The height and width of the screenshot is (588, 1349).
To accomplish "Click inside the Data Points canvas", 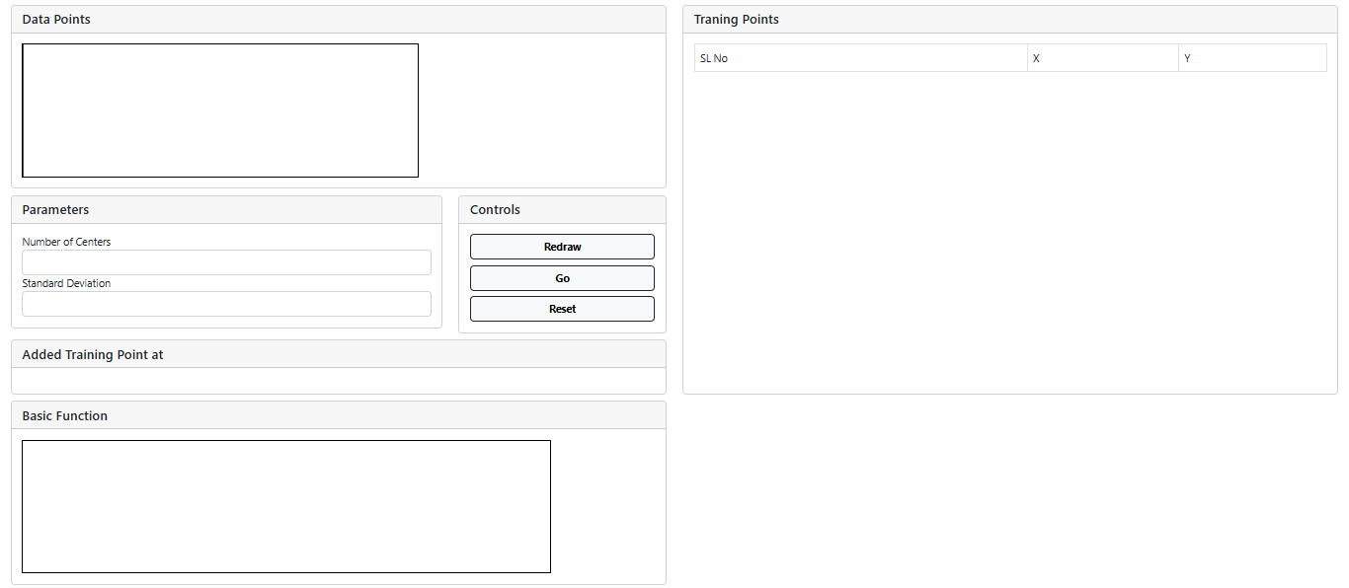I will point(220,110).
